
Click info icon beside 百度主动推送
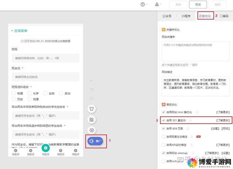pyautogui.click(x=192, y=137)
